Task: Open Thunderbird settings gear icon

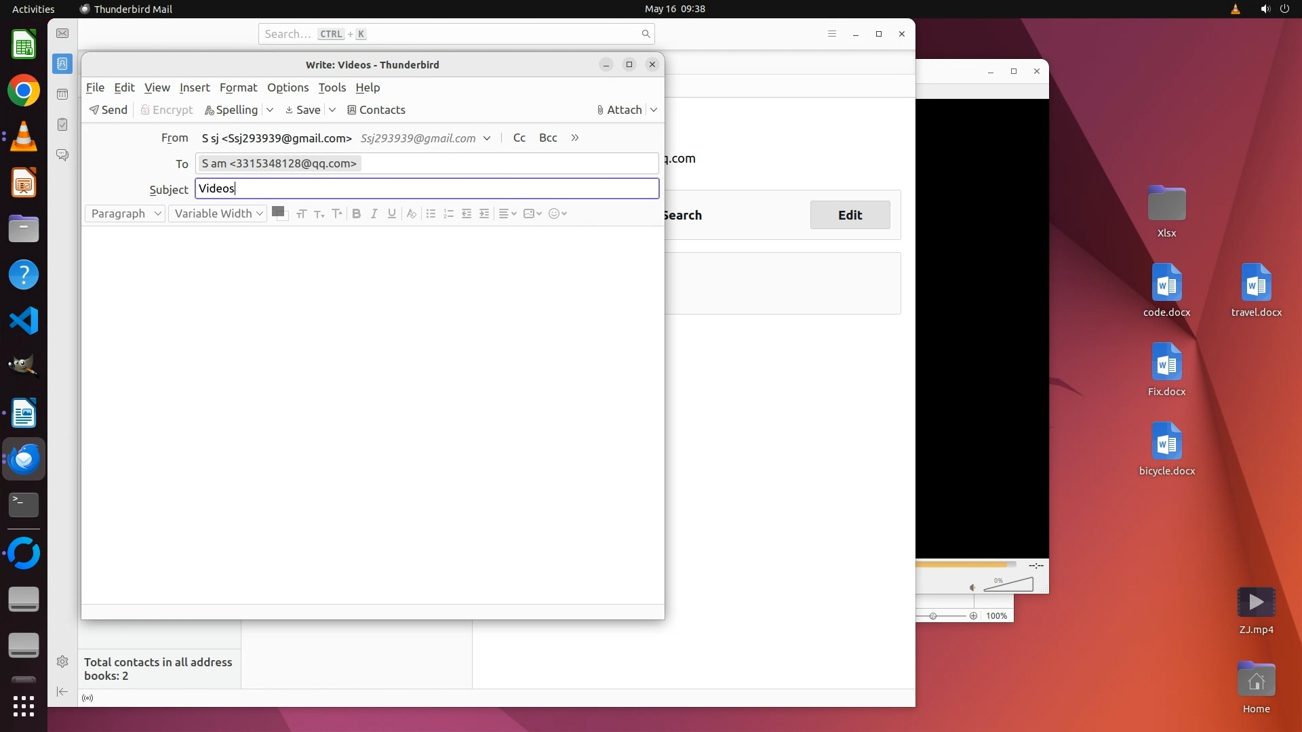Action: click(62, 662)
